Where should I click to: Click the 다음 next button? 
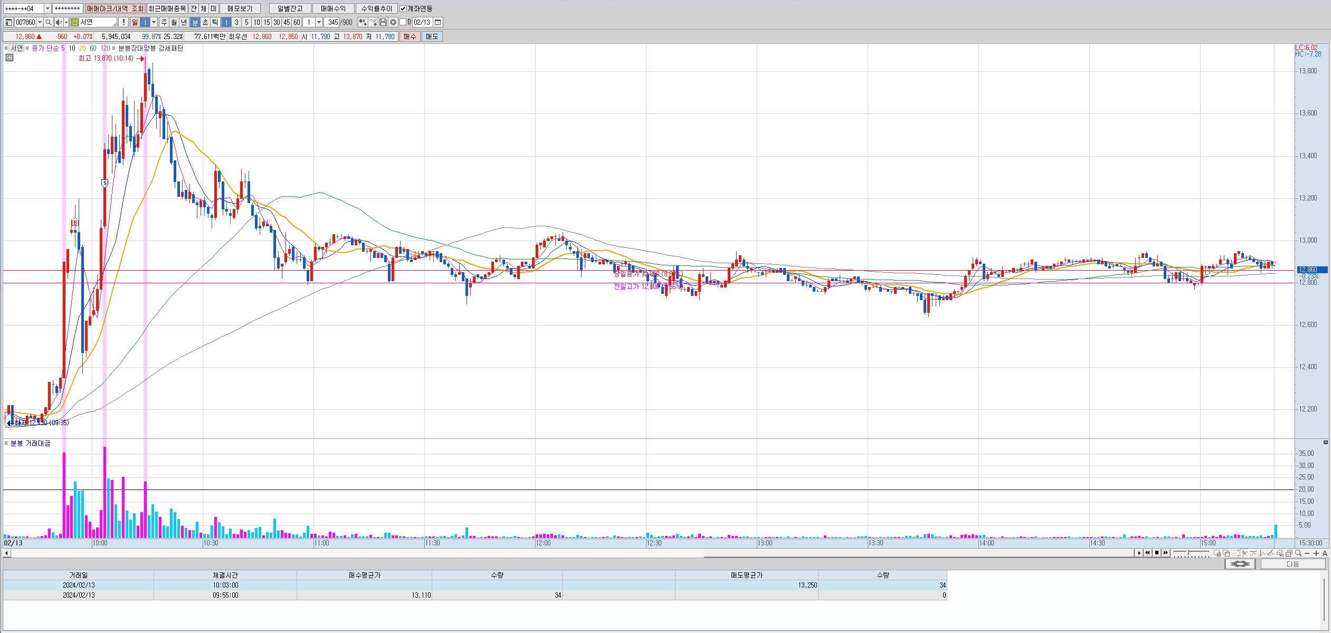click(1292, 564)
